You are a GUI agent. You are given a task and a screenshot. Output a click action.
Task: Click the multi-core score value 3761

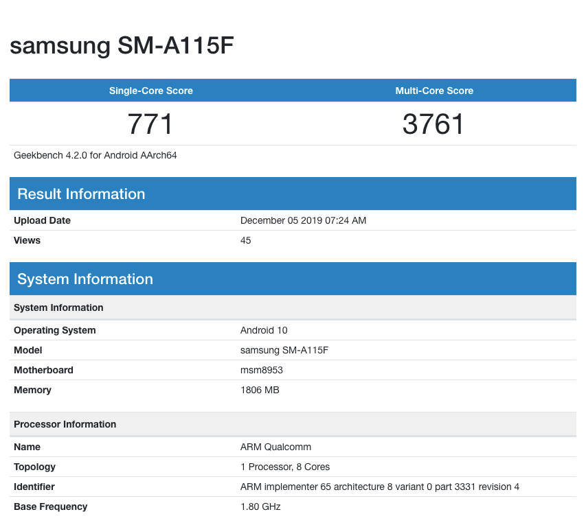[433, 124]
